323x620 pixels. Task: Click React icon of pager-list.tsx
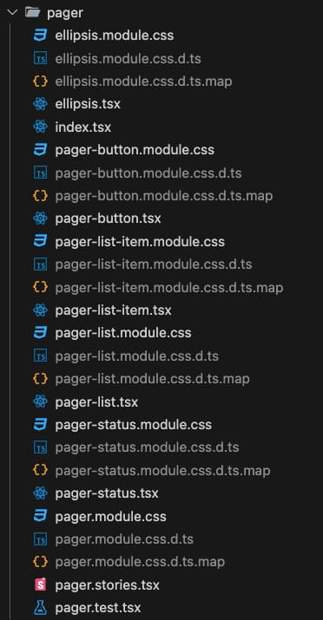40,401
